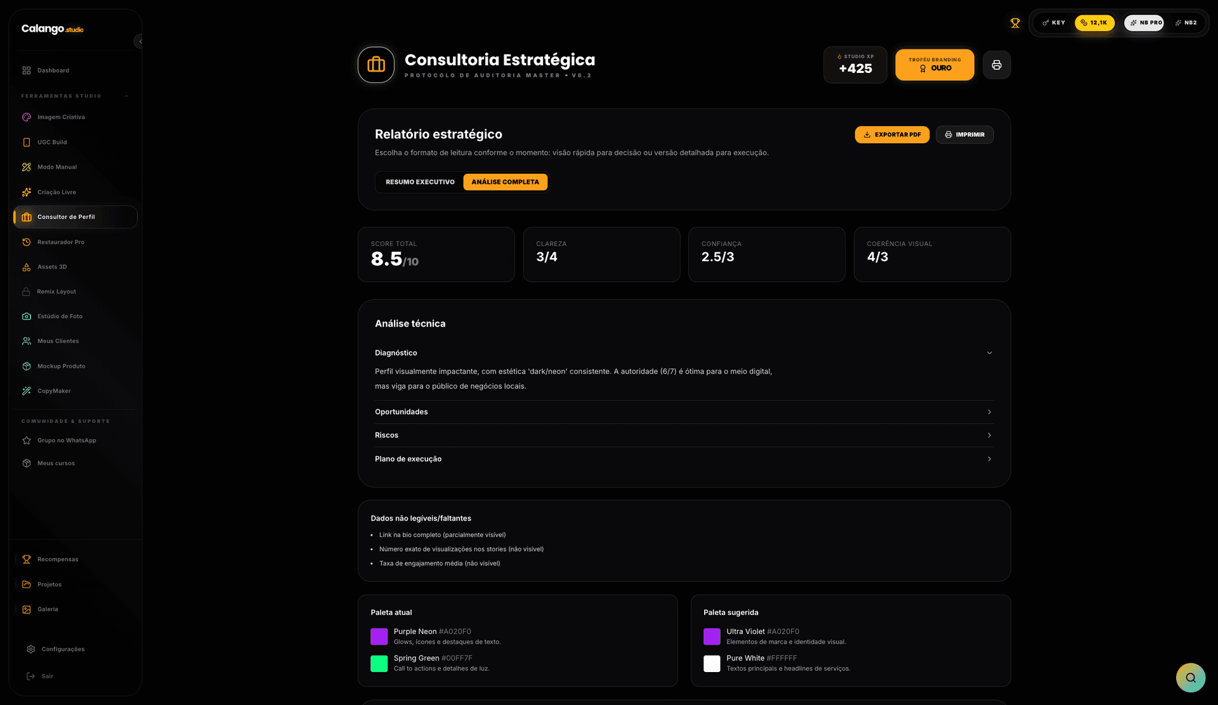This screenshot has width=1218, height=705.
Task: Open the UGC Build phone icon
Action: coord(27,142)
